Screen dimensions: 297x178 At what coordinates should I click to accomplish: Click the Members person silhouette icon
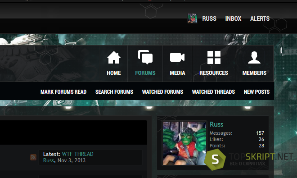pyautogui.click(x=254, y=57)
